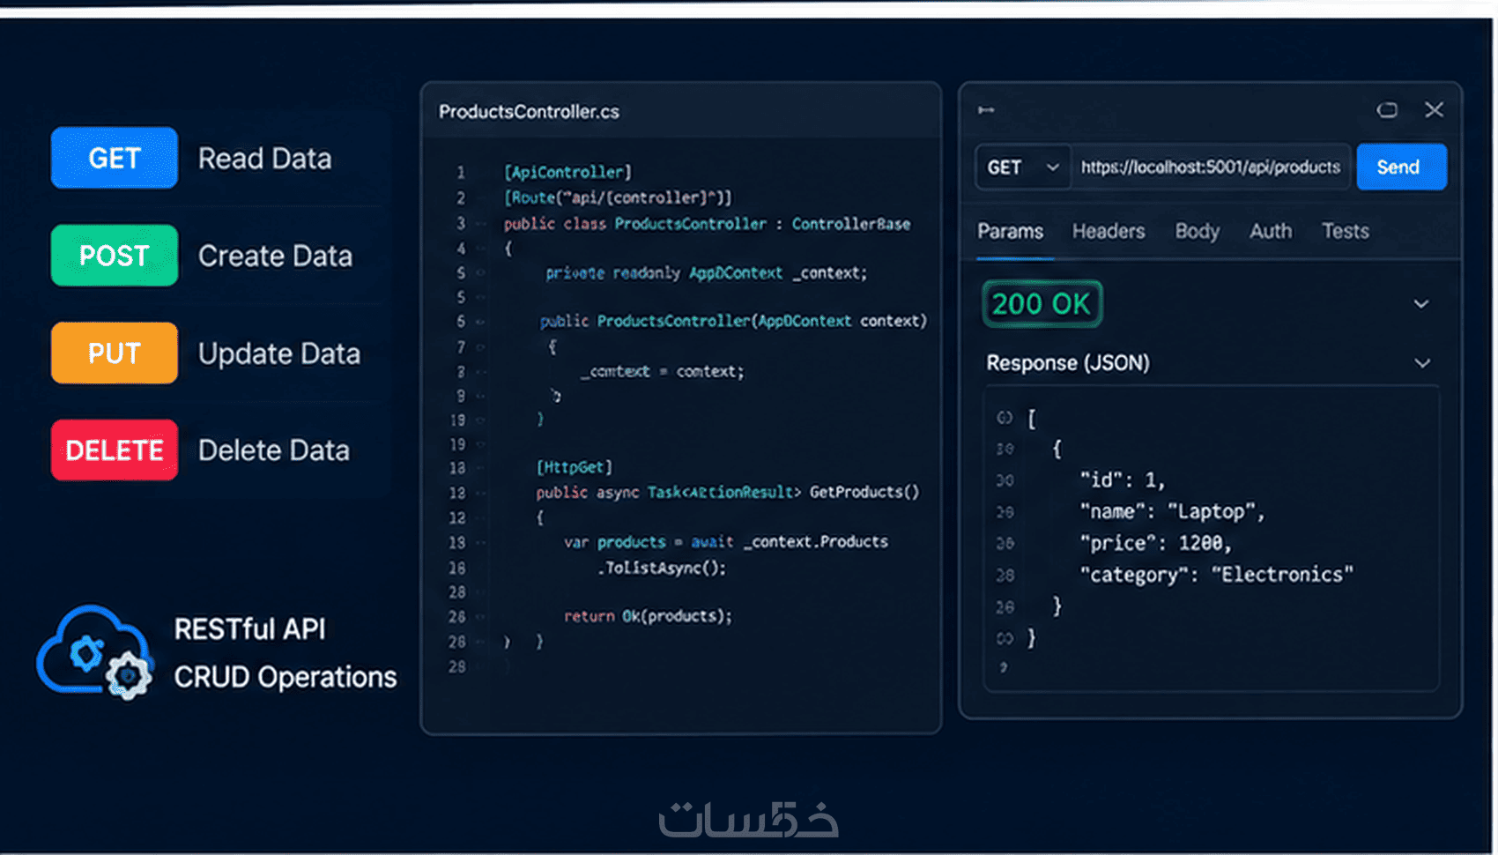This screenshot has width=1498, height=855.
Task: Switch to the Auth tab
Action: 1271,231
